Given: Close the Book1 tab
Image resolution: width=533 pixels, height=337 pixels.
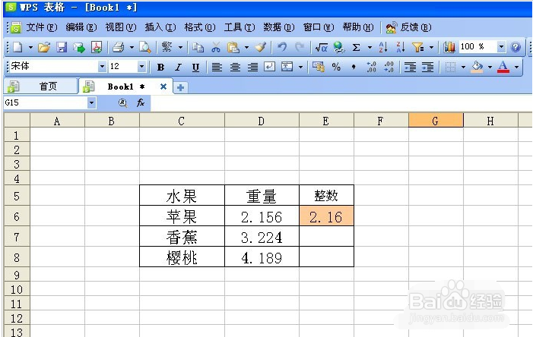Looking at the screenshot, I should click(163, 87).
